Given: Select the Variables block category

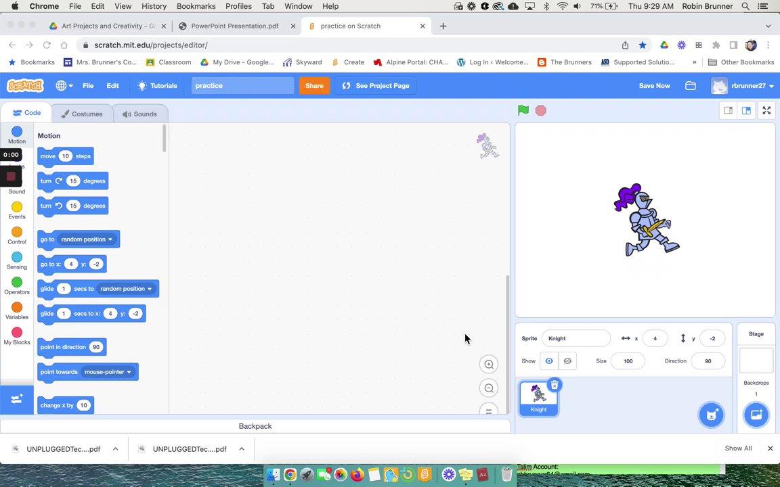Looking at the screenshot, I should coord(17,310).
